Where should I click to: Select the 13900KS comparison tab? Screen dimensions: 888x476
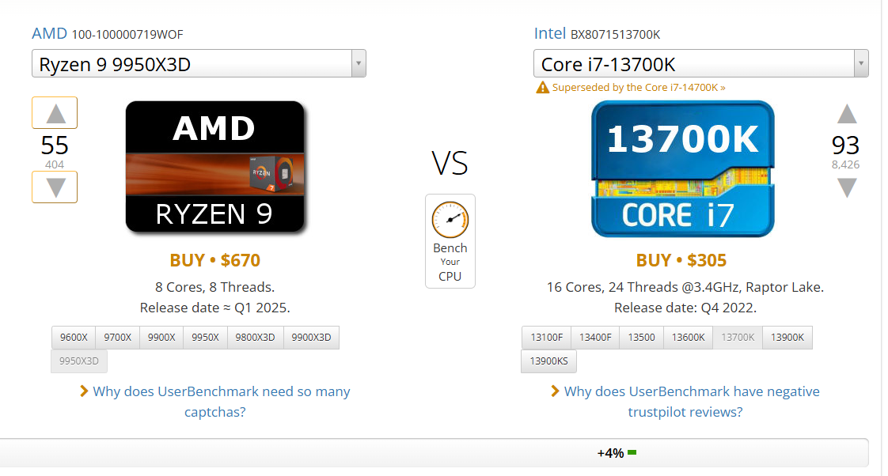coord(548,361)
